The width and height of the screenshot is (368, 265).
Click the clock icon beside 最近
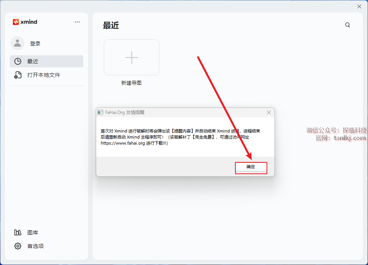[x=18, y=61]
